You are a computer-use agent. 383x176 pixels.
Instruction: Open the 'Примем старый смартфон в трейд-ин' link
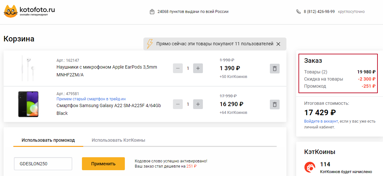click(x=91, y=99)
